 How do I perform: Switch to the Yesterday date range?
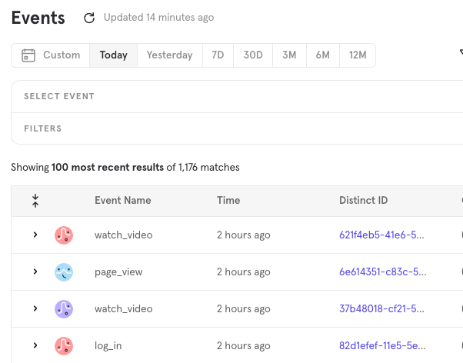[x=169, y=55]
